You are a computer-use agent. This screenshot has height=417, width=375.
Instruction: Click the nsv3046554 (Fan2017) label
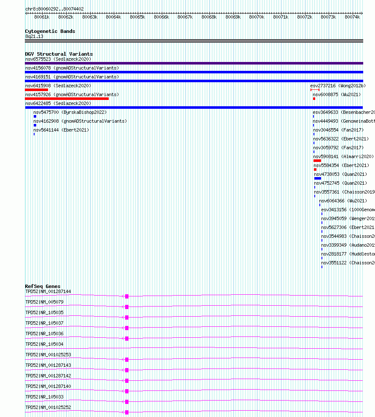[x=338, y=130]
